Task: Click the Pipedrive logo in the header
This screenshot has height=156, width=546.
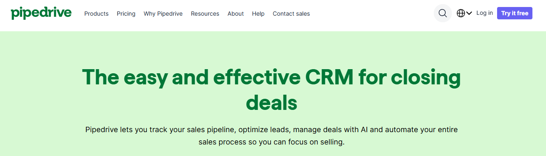Action: [x=41, y=13]
